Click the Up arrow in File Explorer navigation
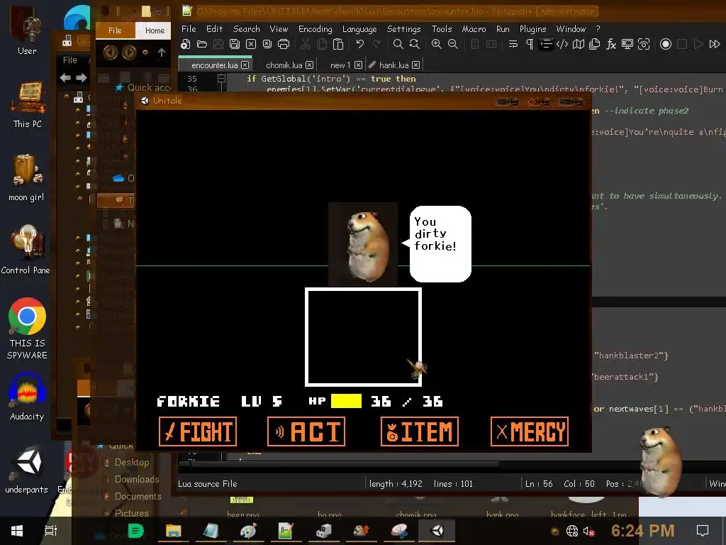Viewport: 726px width, 545px height. coord(161,53)
